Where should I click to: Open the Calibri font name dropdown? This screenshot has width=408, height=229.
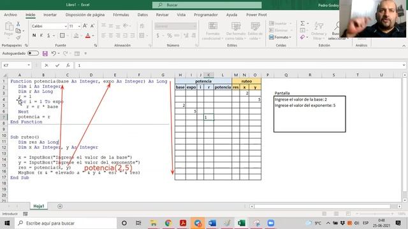click(x=65, y=26)
